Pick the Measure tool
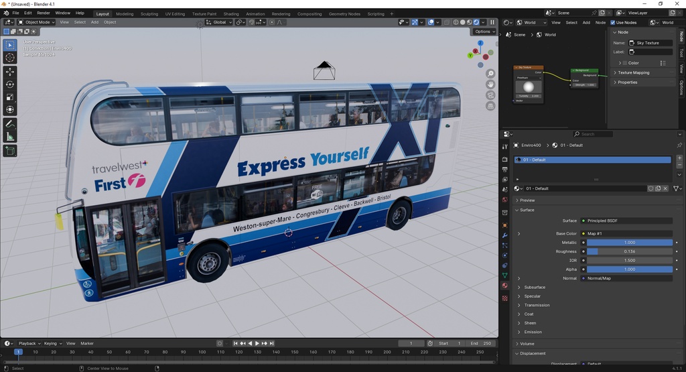Viewport: 686px width, 372px height. (x=10, y=137)
